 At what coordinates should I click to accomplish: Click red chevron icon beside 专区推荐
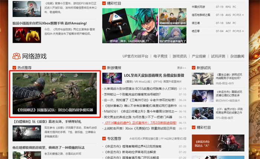click(x=104, y=139)
